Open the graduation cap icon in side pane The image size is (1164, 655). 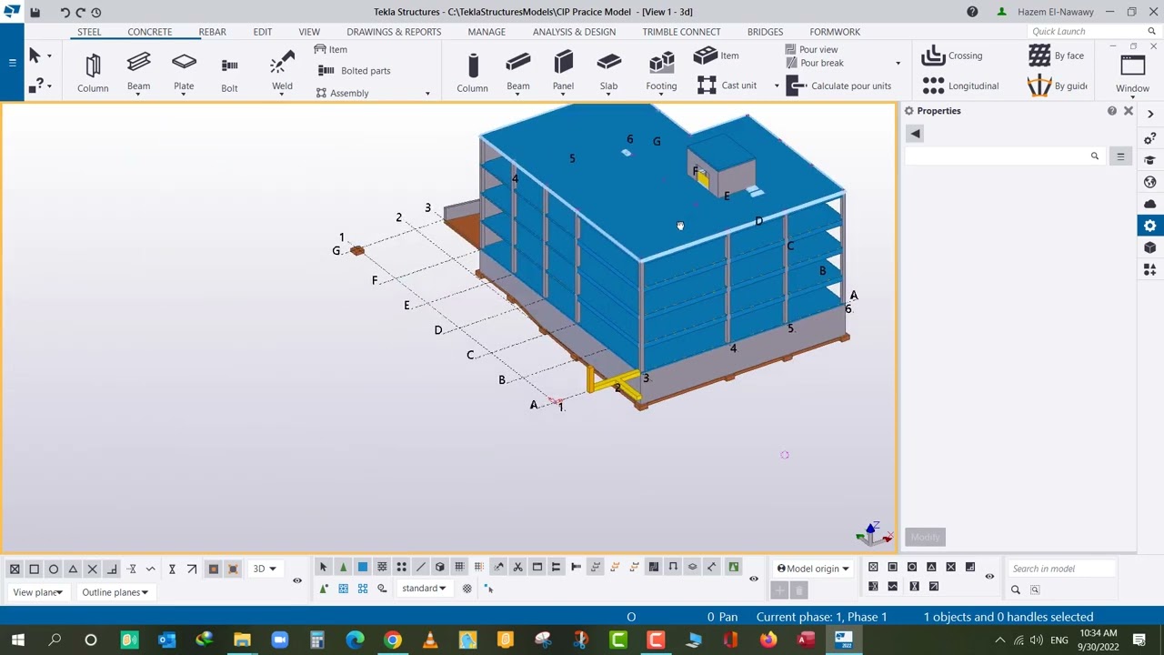tap(1149, 160)
